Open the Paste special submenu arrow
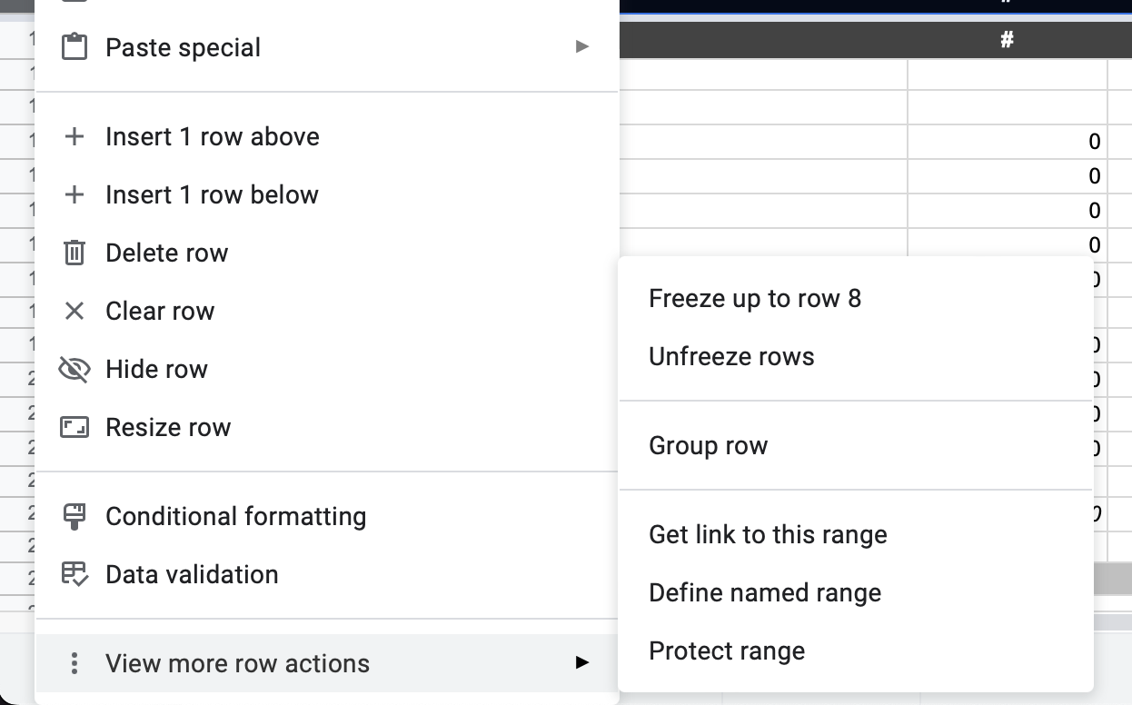1132x705 pixels. pyautogui.click(x=581, y=46)
